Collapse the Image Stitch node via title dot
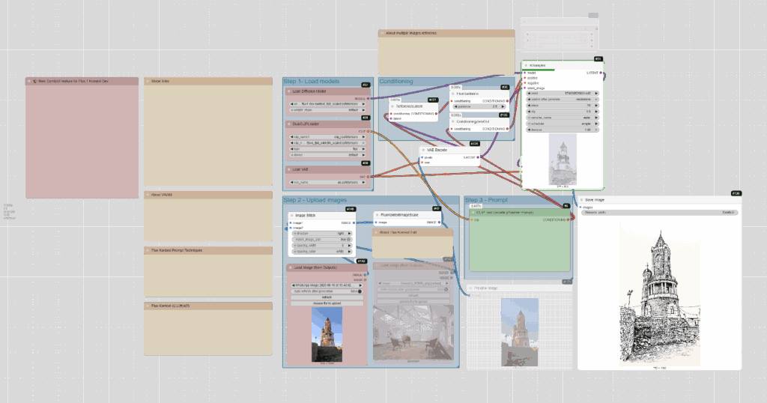This screenshot has height=403, width=767. (291, 216)
